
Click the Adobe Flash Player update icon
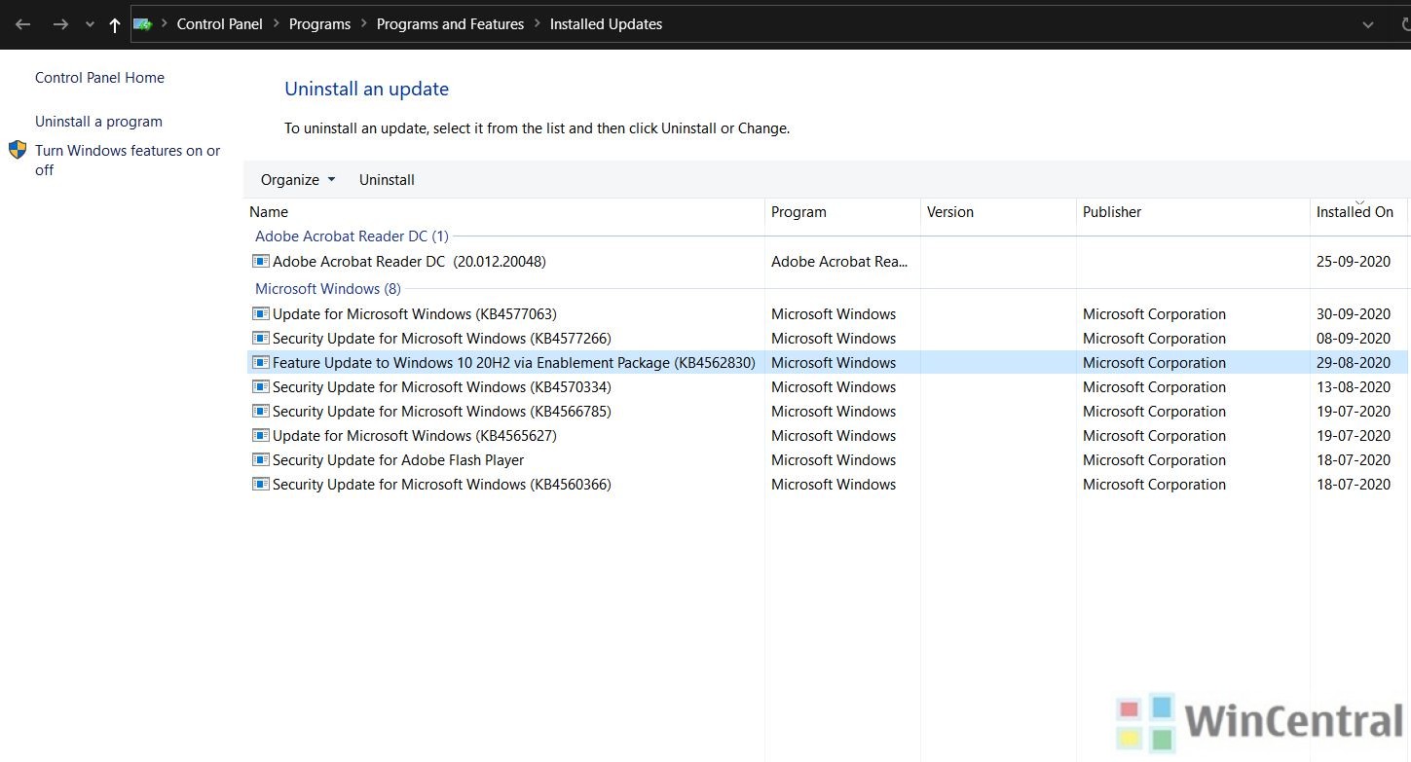point(260,459)
